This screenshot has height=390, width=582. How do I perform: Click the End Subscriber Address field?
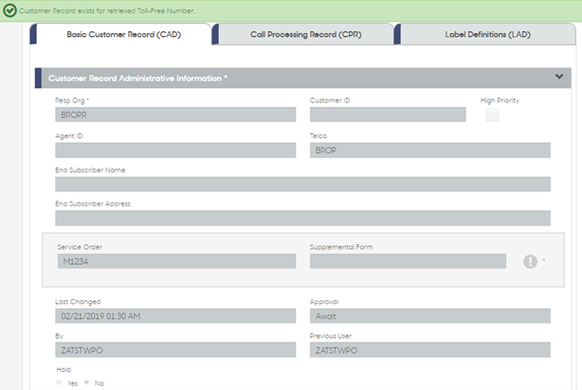click(303, 218)
